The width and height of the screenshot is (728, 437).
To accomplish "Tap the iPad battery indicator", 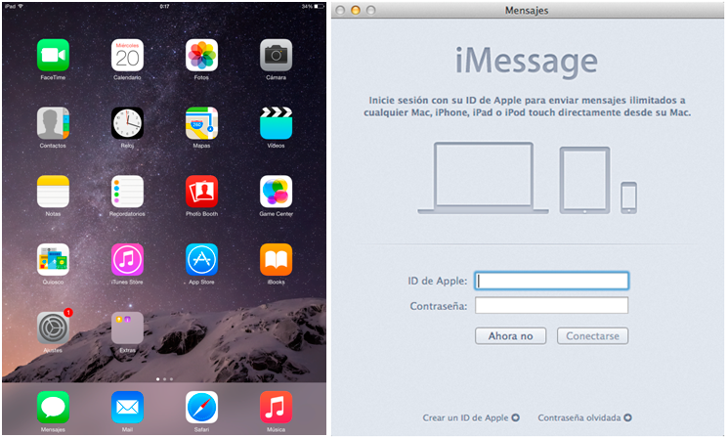I will click(x=319, y=7).
